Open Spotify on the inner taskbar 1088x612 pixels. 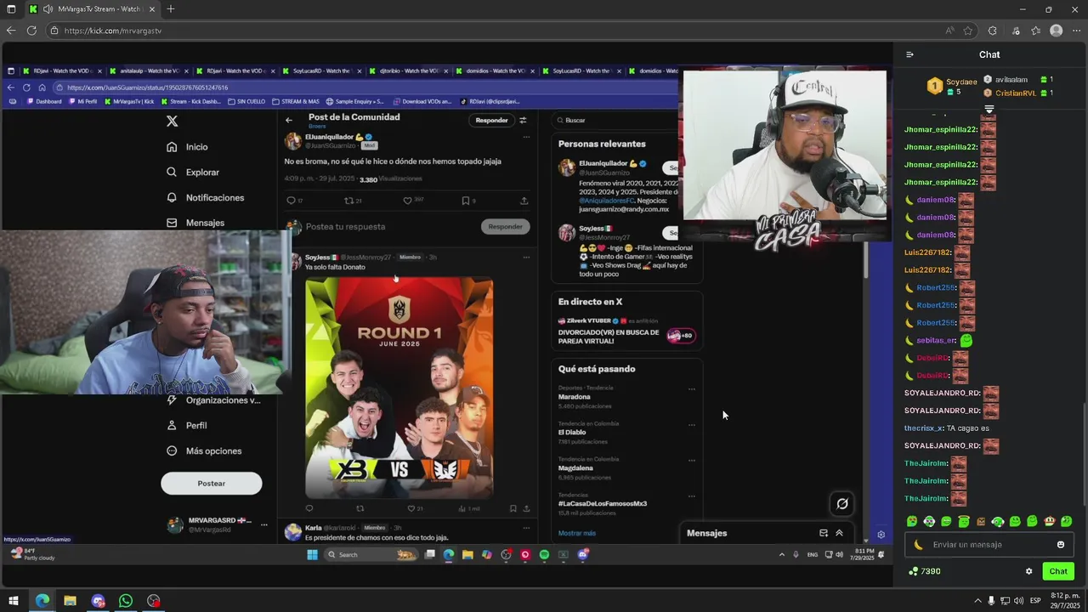544,555
